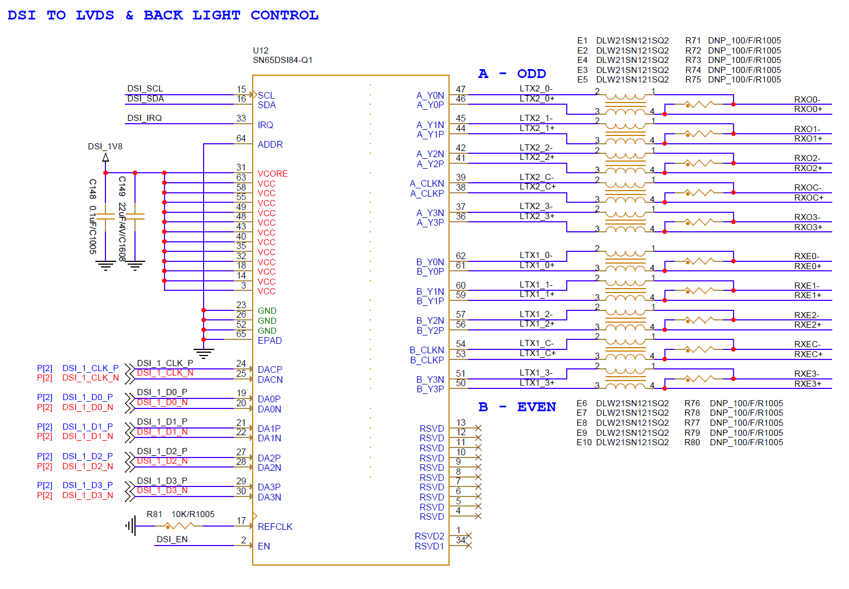Select the off-sheet connector arrow for DSI_1_D0_N
The width and height of the screenshot is (849, 589).
[x=129, y=408]
